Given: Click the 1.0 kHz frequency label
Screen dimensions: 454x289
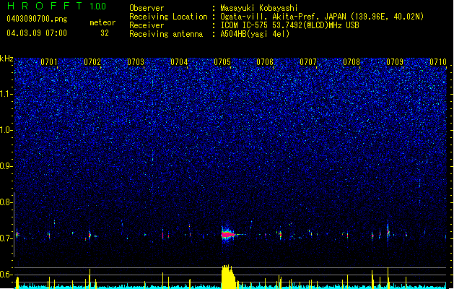Looking at the screenshot, I should pyautogui.click(x=6, y=130).
